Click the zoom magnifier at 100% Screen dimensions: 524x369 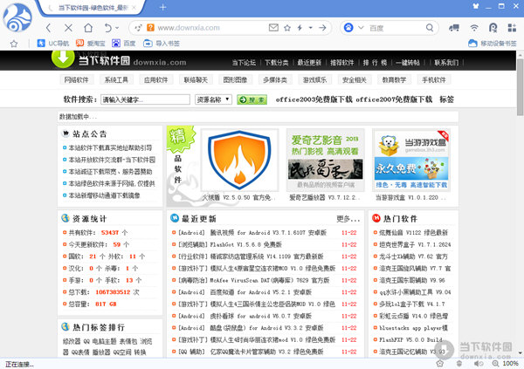tap(494, 363)
